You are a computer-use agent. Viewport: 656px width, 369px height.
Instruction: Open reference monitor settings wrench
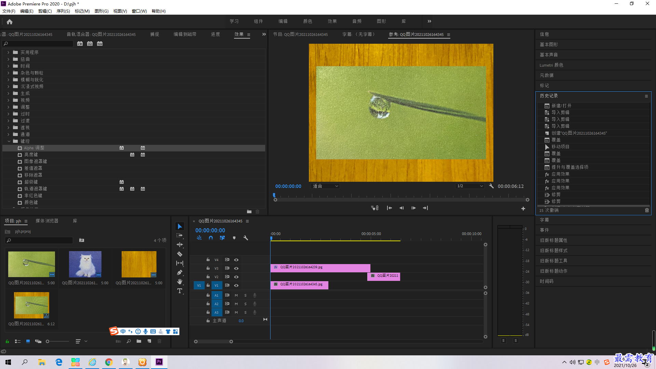[x=491, y=186]
